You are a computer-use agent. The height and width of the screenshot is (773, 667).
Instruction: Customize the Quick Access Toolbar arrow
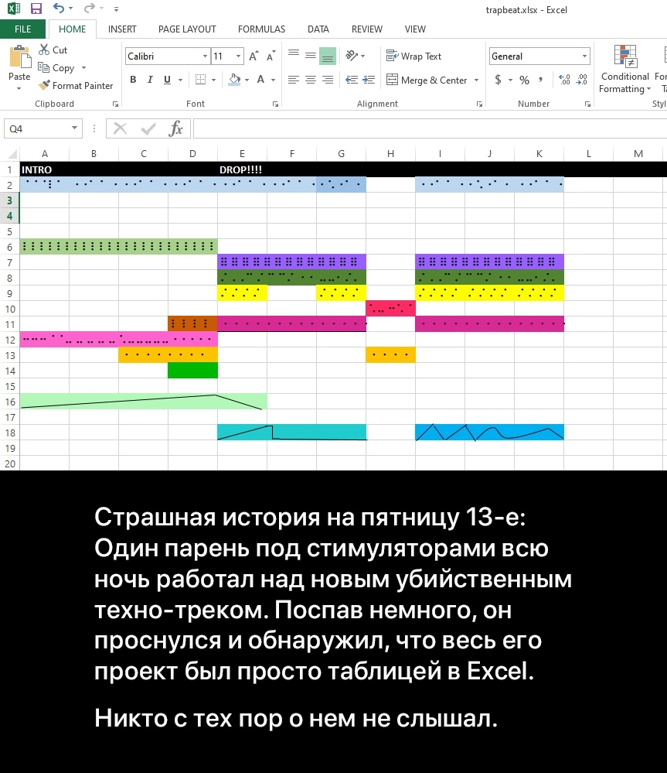click(x=116, y=9)
